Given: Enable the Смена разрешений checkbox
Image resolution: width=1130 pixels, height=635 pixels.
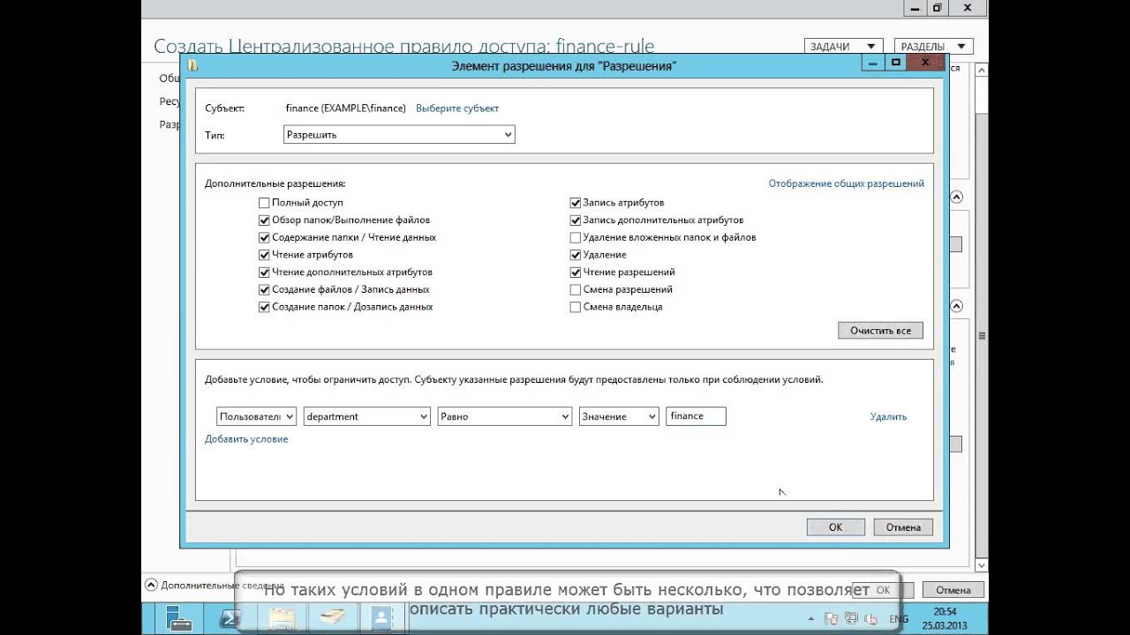Looking at the screenshot, I should tap(576, 289).
